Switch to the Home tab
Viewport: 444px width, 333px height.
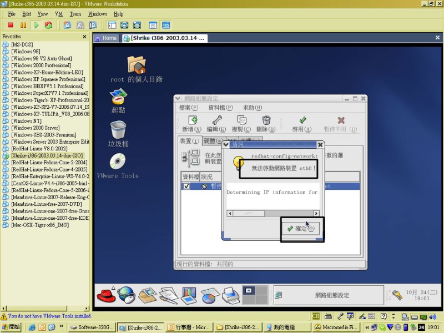[106, 38]
